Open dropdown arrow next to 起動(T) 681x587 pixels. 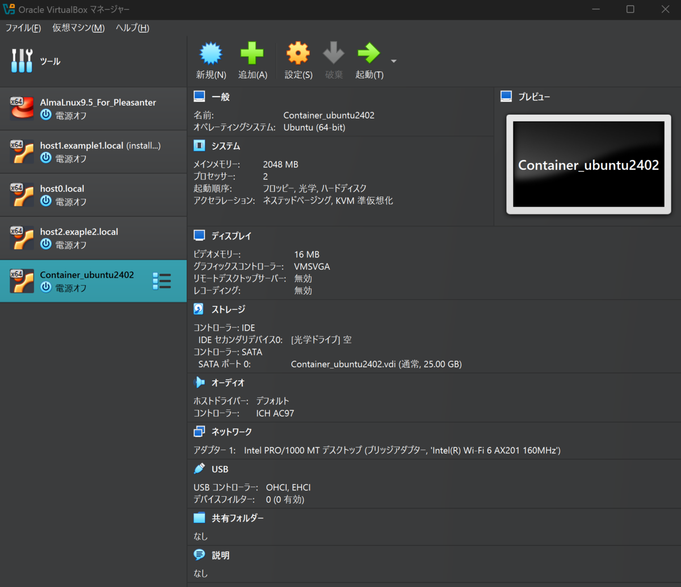click(394, 61)
